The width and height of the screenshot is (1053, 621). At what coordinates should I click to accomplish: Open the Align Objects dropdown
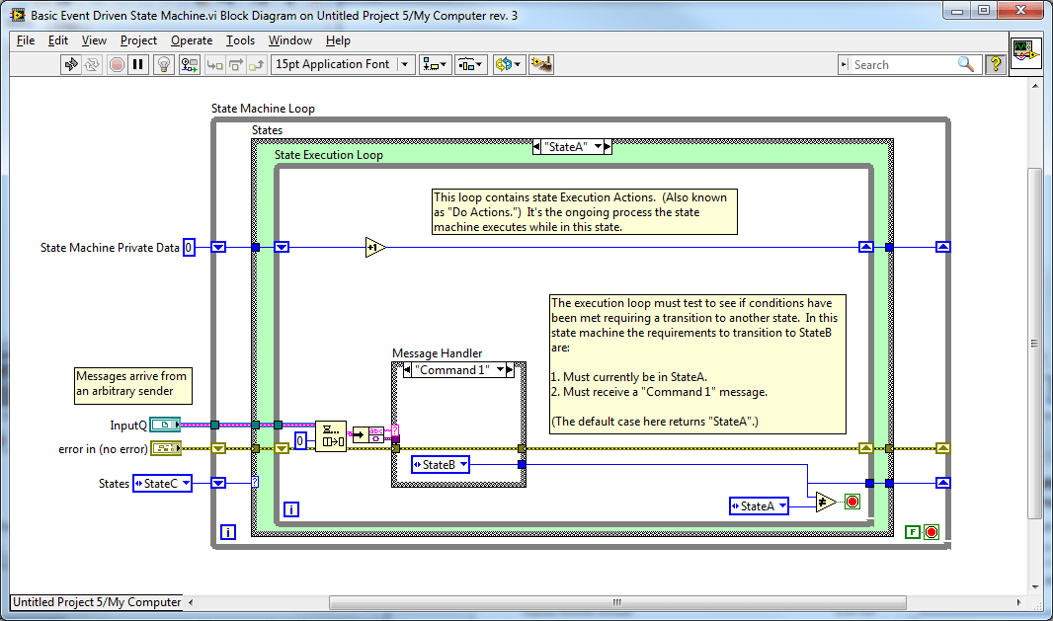click(x=436, y=64)
